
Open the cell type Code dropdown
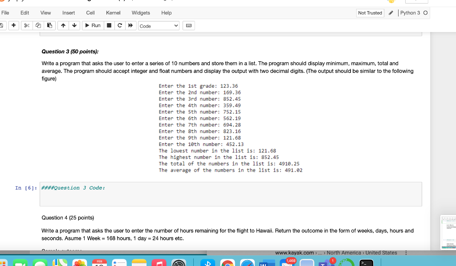coord(158,25)
